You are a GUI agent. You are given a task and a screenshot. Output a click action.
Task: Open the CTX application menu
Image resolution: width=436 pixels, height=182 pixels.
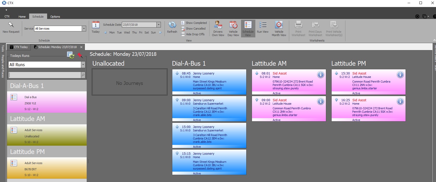pos(7,17)
